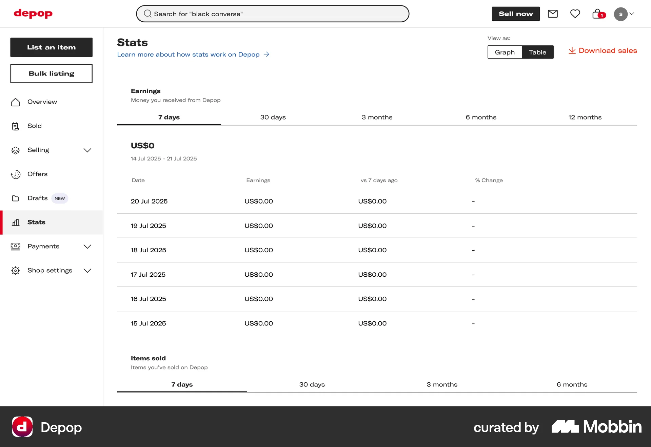Screen dimensions: 651x447
Task: Click the Depop logo
Action: tap(33, 14)
